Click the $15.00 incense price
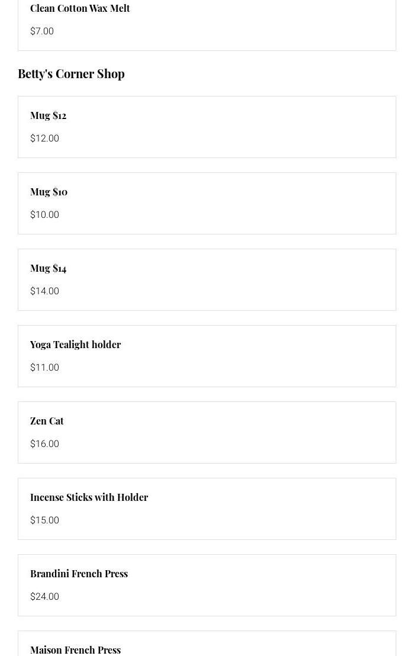The width and height of the screenshot is (417, 656). [x=44, y=520]
